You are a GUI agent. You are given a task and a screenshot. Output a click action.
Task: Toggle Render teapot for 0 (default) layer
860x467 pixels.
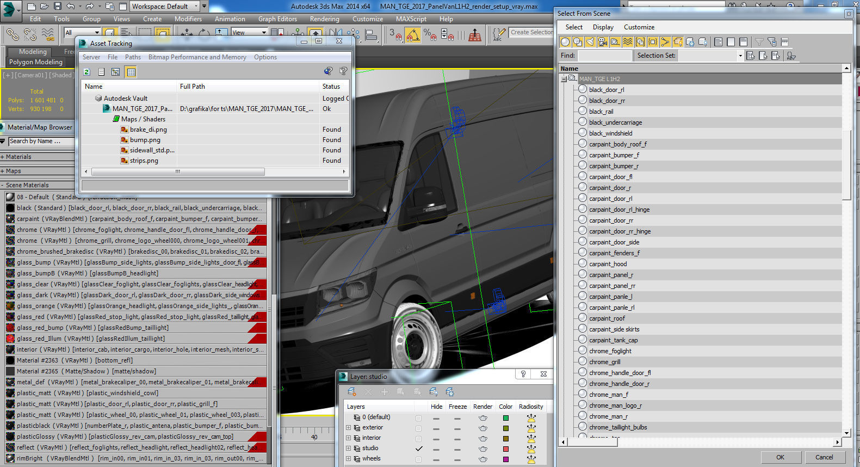(x=482, y=418)
